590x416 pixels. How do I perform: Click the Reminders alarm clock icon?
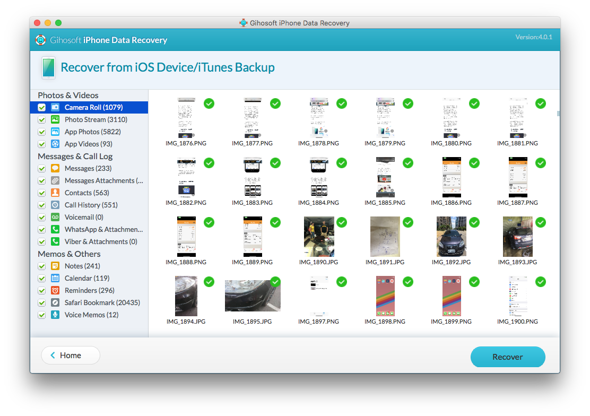[x=55, y=290]
